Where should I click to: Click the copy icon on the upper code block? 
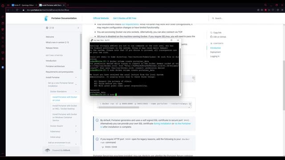point(194,78)
